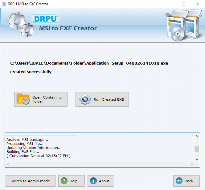Close the DRPU MSI to EXE Creator window
The height and width of the screenshot is (190, 205).
coord(198,4)
